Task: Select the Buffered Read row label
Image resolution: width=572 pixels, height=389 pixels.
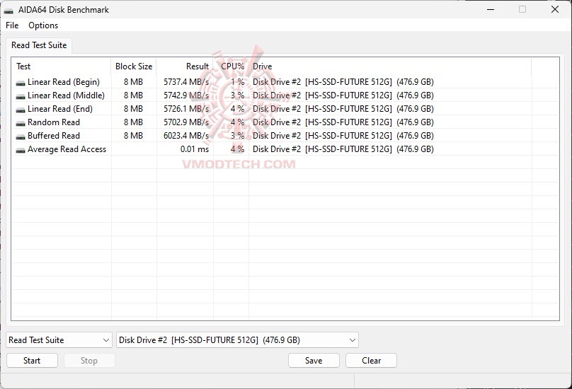Action: pos(54,136)
